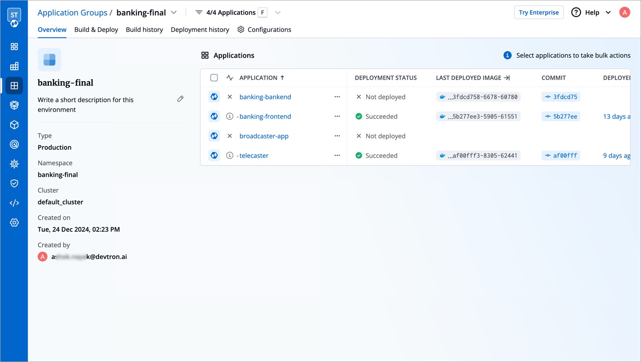Screen dimensions: 641x362
Task: Click the expand arrow icon next to Last Deployed Image
Action: [x=507, y=78]
